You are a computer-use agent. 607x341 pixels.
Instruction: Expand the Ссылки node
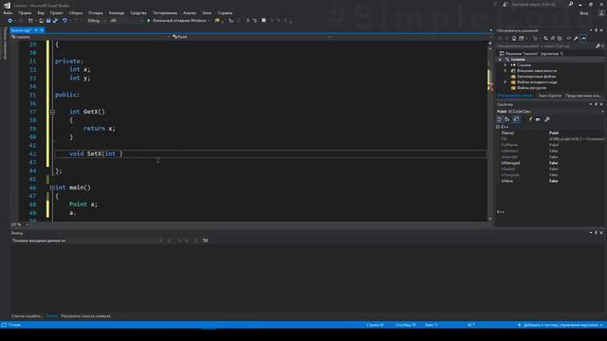(x=506, y=65)
